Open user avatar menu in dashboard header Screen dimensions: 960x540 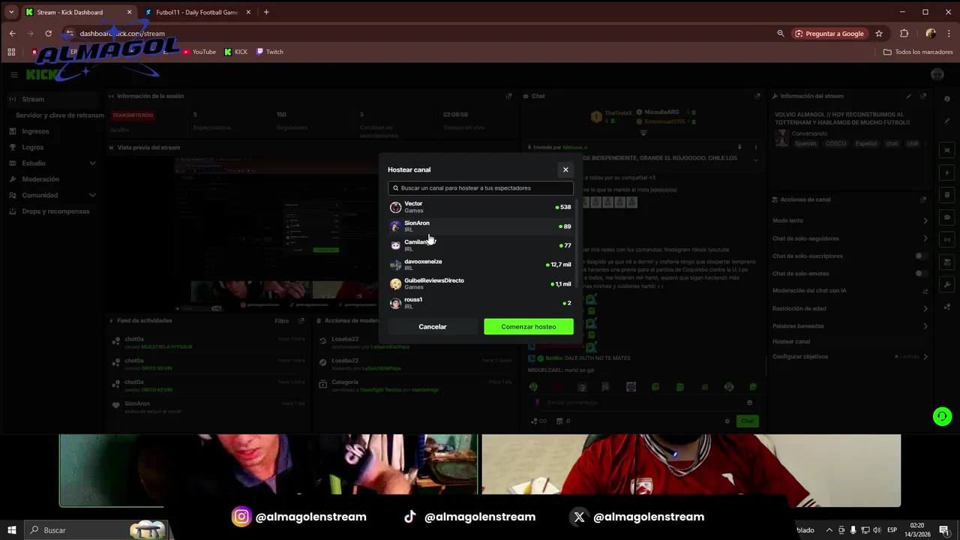tap(937, 74)
